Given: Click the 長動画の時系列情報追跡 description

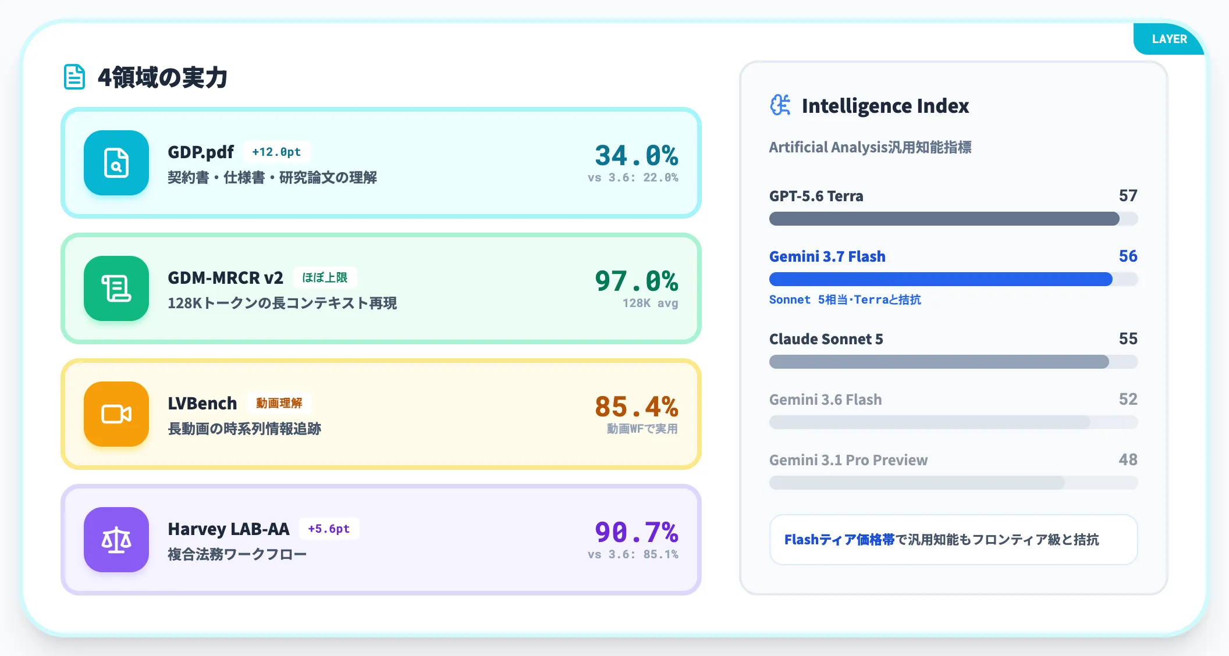Looking at the screenshot, I should point(244,429).
